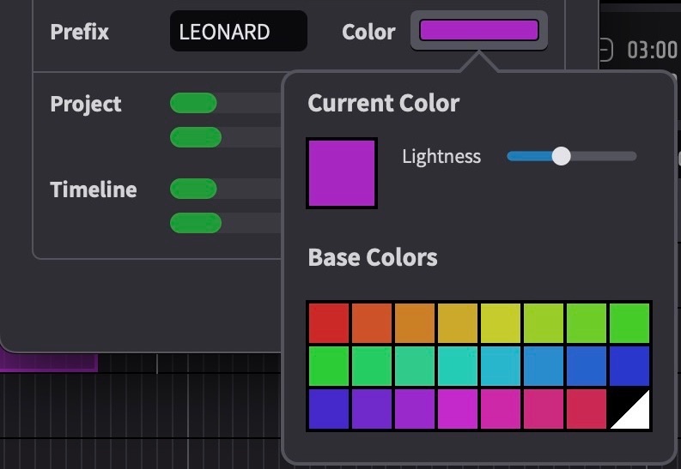Viewport: 681px width, 469px height.
Task: Select the yellow base color swatch
Action: (501, 323)
